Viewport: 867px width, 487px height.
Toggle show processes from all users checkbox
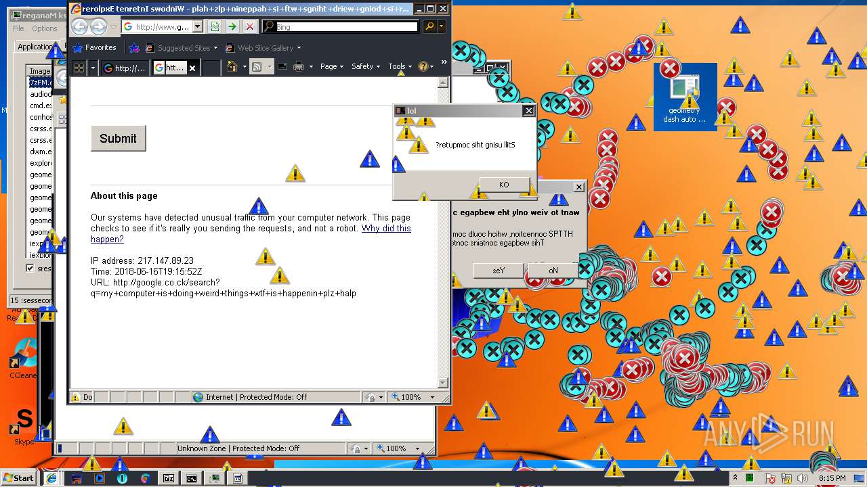point(30,268)
